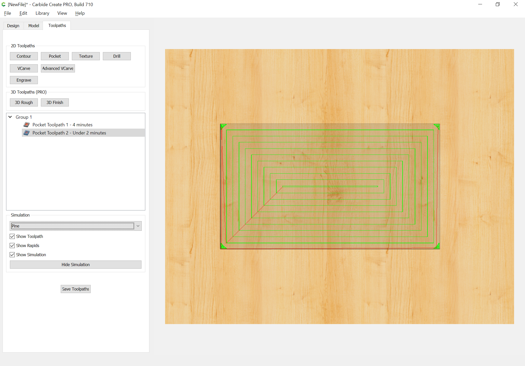Open the File menu
The image size is (525, 366).
(8, 13)
